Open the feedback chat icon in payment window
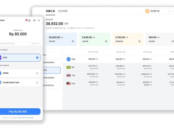 coord(34,20)
